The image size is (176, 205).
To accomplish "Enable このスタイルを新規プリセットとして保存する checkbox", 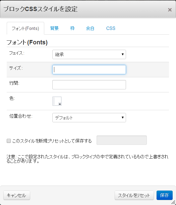I will (x=9, y=141).
